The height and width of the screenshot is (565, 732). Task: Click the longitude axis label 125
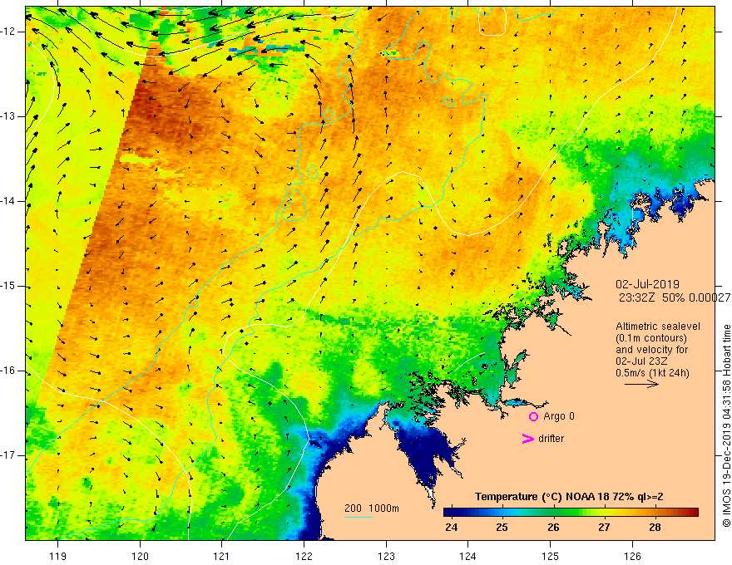[x=551, y=556]
